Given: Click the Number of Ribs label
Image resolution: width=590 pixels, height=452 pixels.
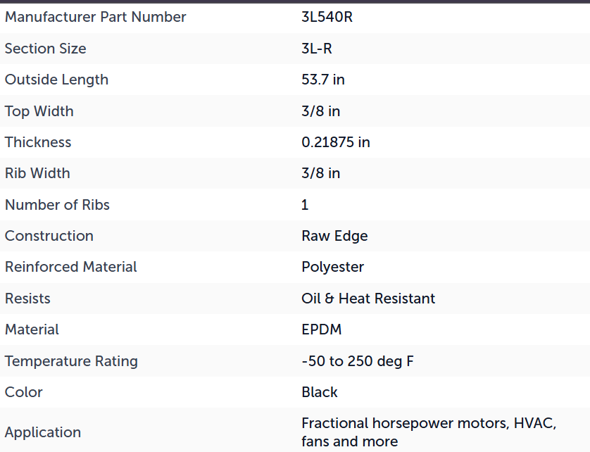Looking at the screenshot, I should click(57, 205).
